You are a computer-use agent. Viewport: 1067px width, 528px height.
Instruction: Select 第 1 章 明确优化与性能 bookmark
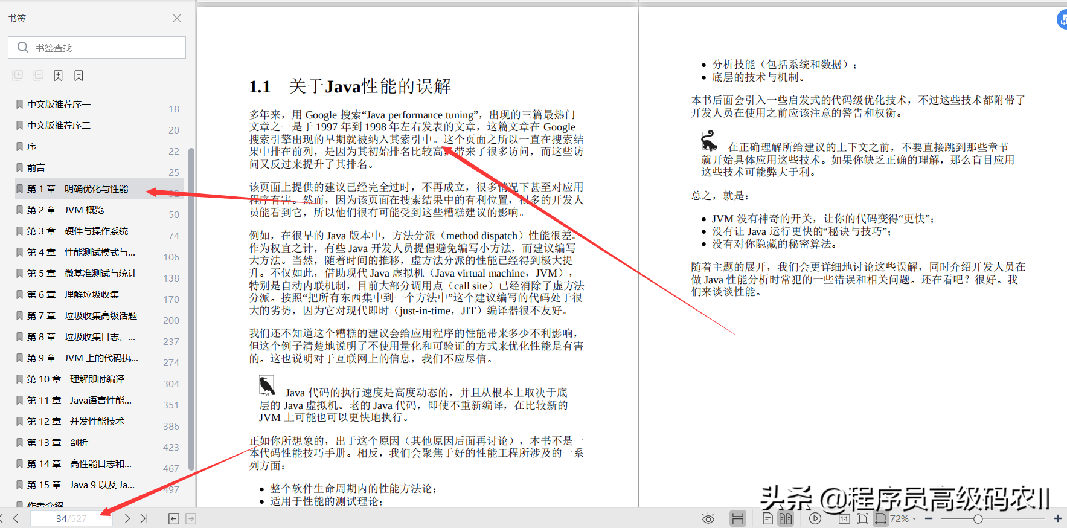(77, 189)
